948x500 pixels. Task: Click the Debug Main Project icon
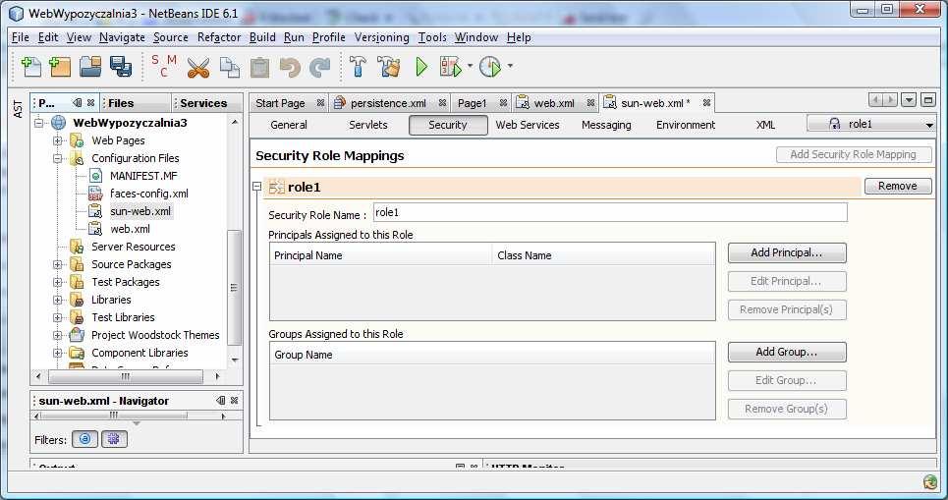450,67
